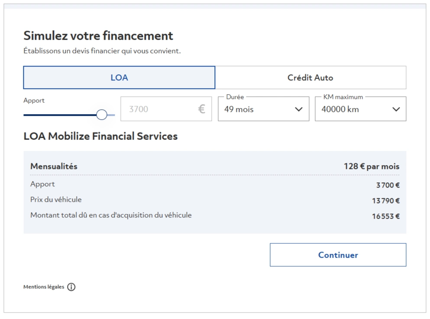The height and width of the screenshot is (319, 430).
Task: Click the Durée dropdown chevron arrow
Action: [x=299, y=109]
